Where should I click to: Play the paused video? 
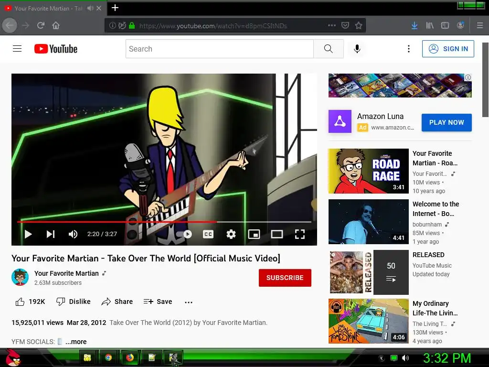[28, 234]
